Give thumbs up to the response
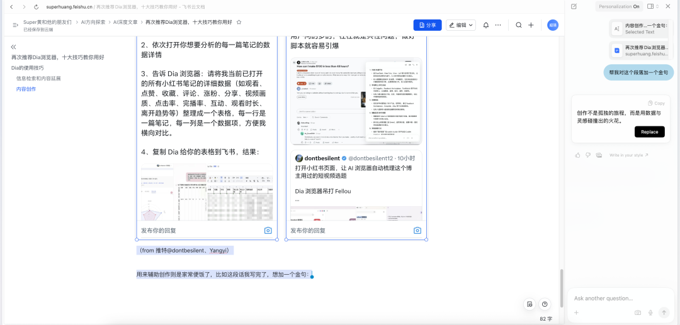Screen dimensions: 680x325 (577, 155)
